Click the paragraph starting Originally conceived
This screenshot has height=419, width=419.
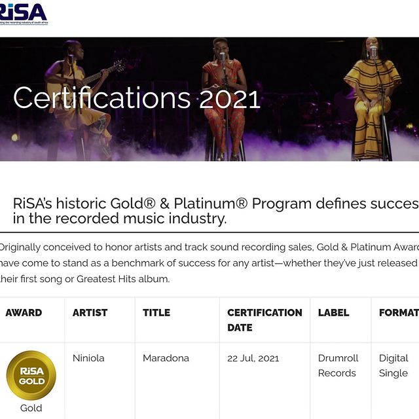coord(209,263)
